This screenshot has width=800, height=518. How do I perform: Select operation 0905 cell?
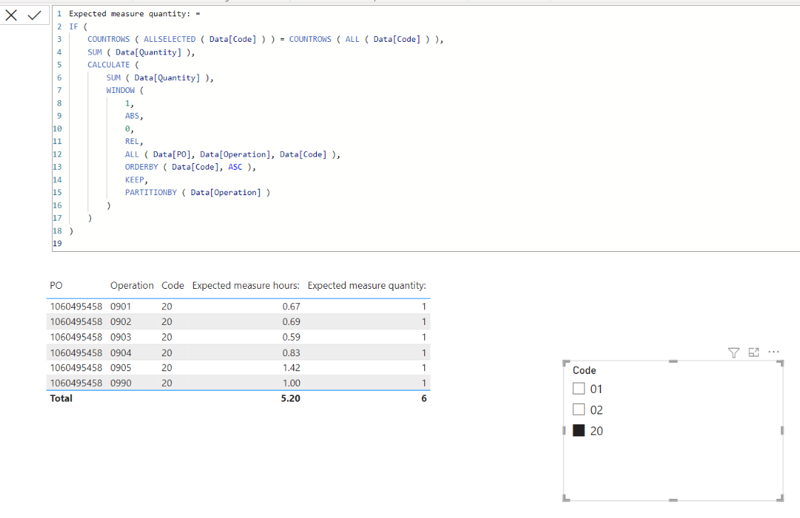[x=121, y=368]
